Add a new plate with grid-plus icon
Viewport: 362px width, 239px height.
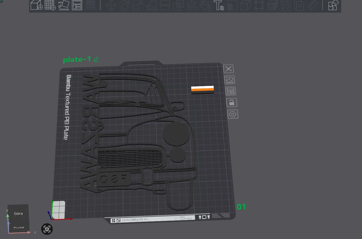click(x=50, y=5)
